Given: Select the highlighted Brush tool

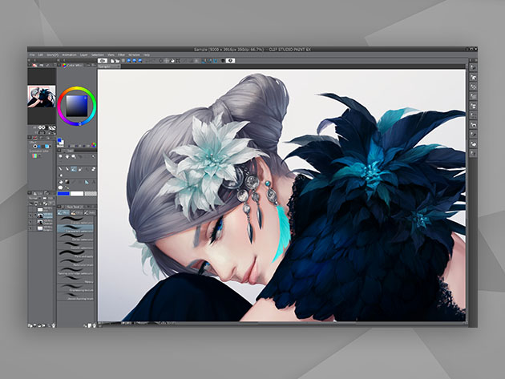Looking at the screenshot, I should click(x=74, y=169).
